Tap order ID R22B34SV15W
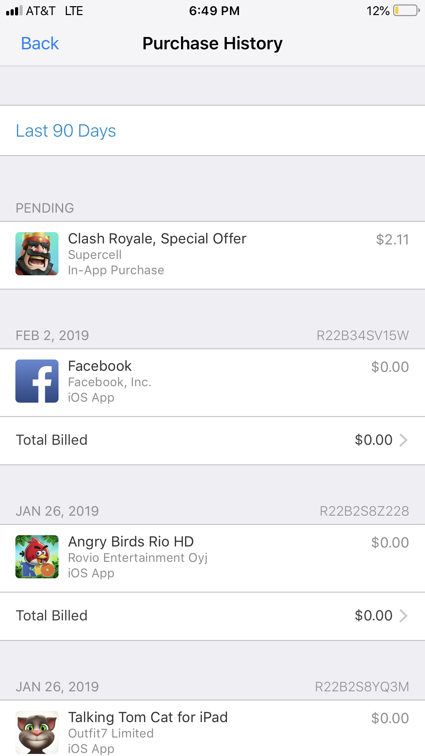Viewport: 425px width, 756px height. point(363,336)
